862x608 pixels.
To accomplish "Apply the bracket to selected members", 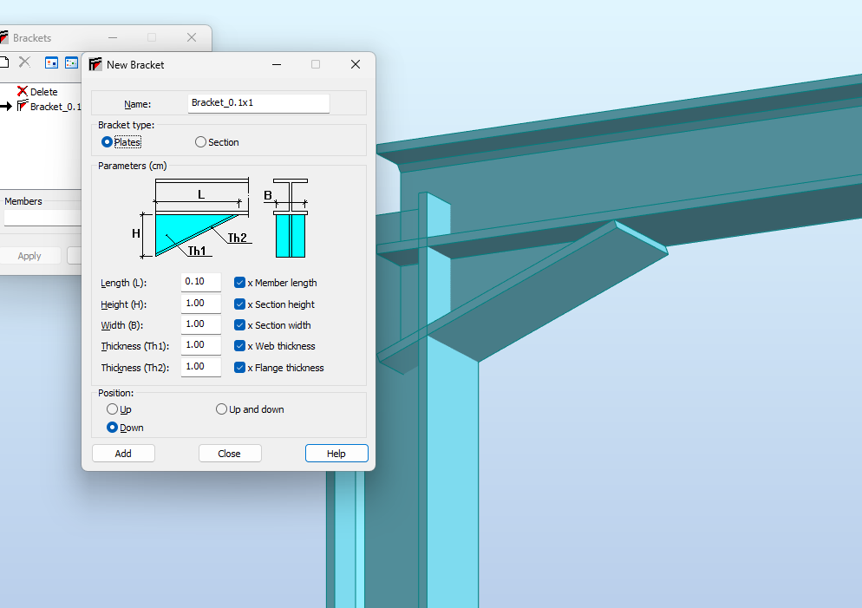I will tap(29, 255).
